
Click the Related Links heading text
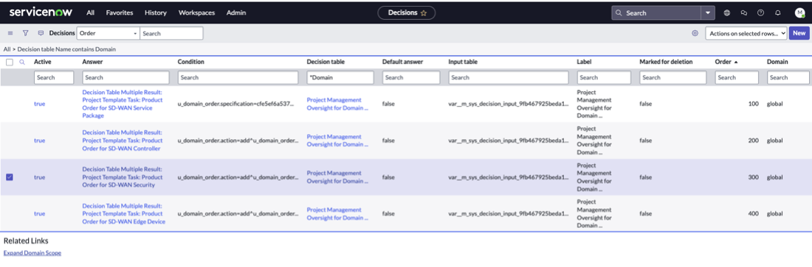click(x=26, y=241)
